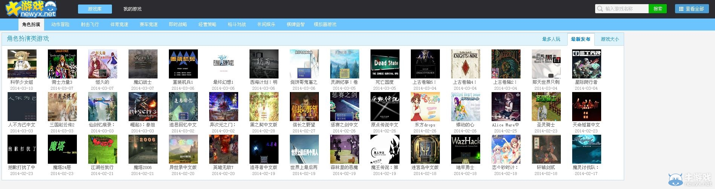715x189 pixels.
Task: Select the 圣灵骑士 game cover
Action: point(546,106)
